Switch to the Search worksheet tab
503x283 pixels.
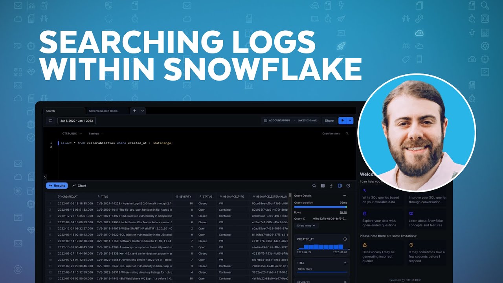tap(64, 111)
